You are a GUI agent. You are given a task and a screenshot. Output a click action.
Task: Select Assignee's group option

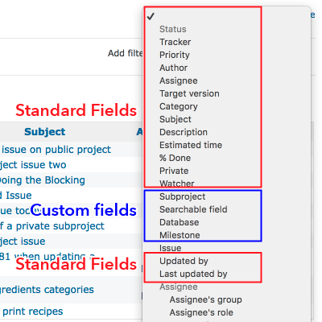pos(205,299)
